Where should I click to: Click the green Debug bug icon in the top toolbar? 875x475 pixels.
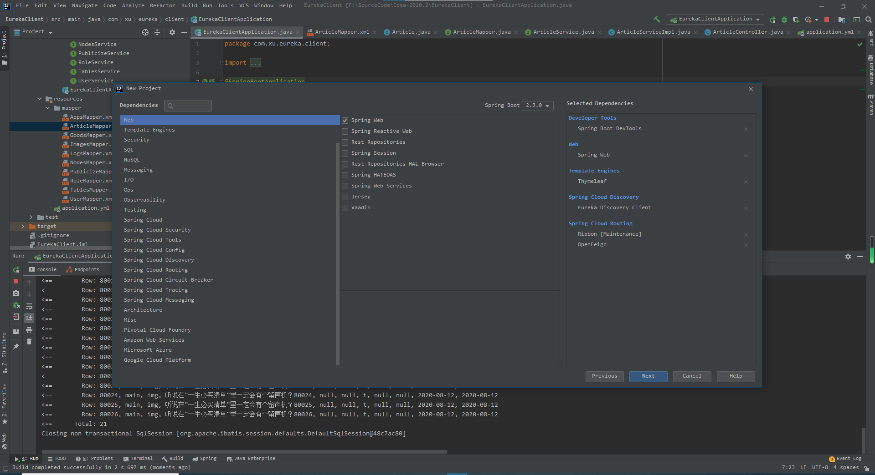pos(784,20)
